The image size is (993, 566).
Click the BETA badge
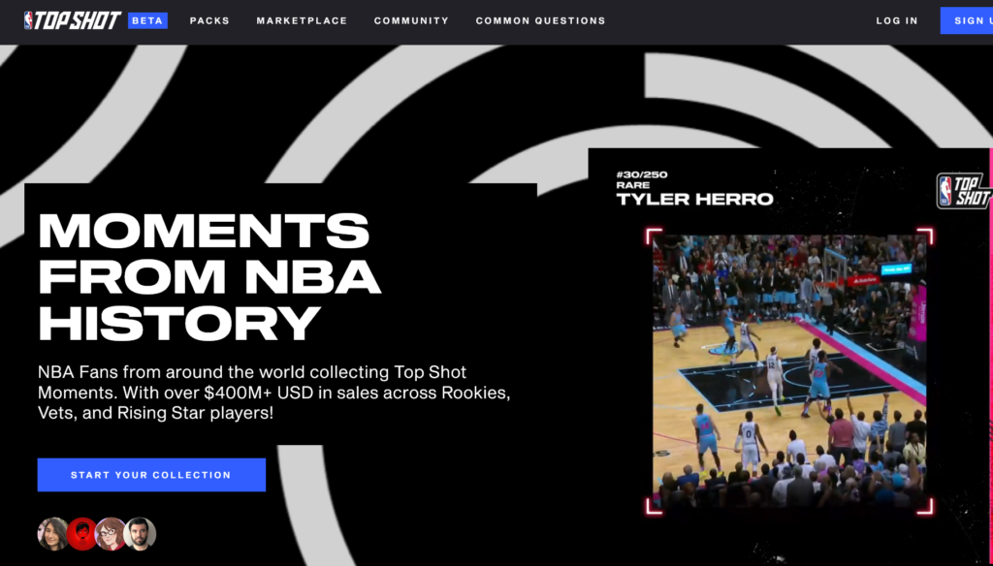147,21
